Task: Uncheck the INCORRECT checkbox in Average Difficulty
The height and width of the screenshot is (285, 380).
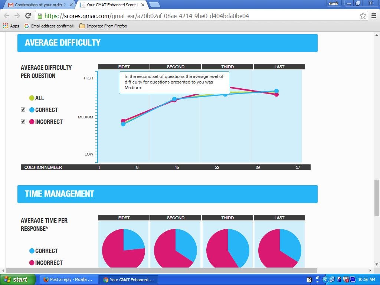Action: click(x=23, y=122)
